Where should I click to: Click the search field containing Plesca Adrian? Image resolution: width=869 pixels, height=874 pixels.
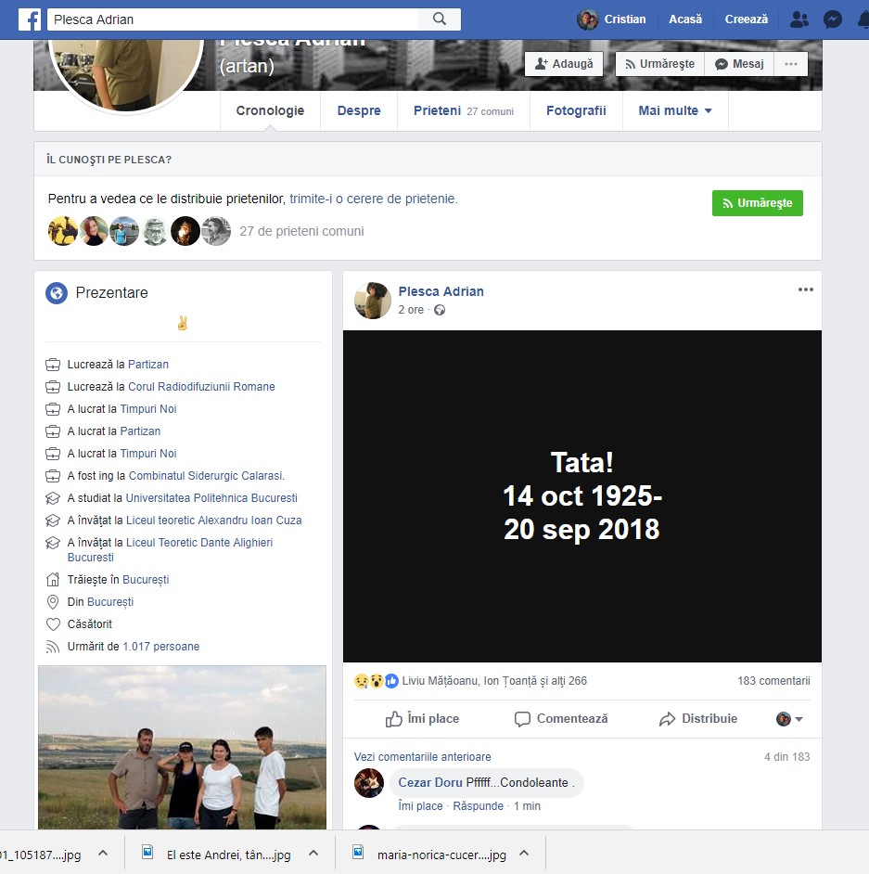pos(232,19)
